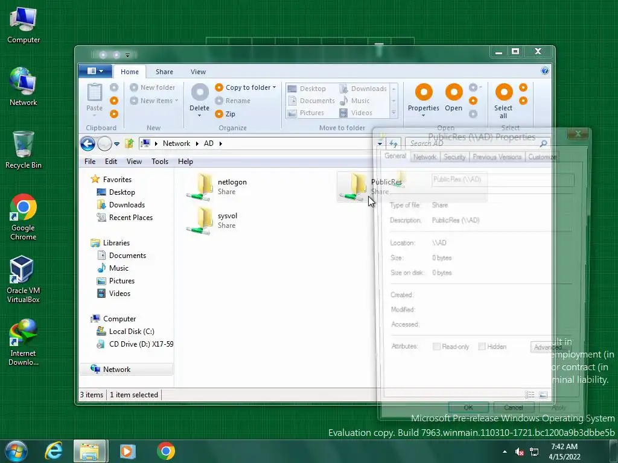Click the Zip icon in Organize group
The height and width of the screenshot is (463, 618).
[x=219, y=114]
